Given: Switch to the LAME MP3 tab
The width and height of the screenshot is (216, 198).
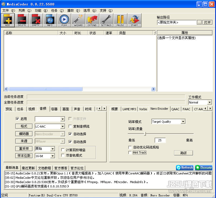Looking at the screenshot, I should pyautogui.click(x=129, y=109).
